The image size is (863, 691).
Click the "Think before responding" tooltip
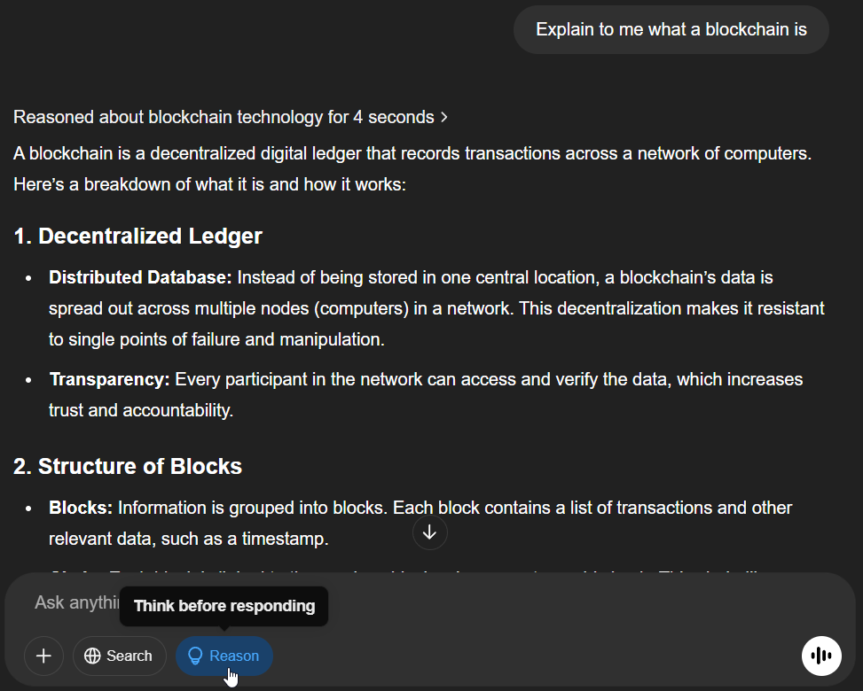(224, 606)
